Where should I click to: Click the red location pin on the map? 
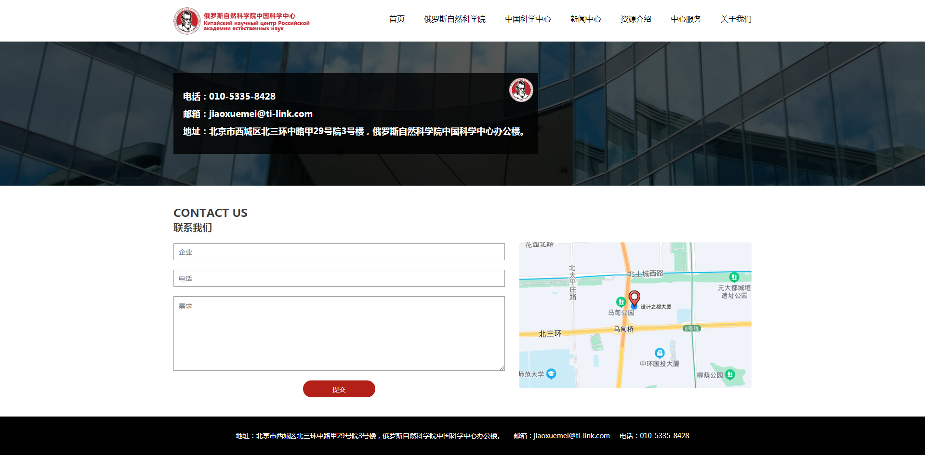(x=634, y=298)
